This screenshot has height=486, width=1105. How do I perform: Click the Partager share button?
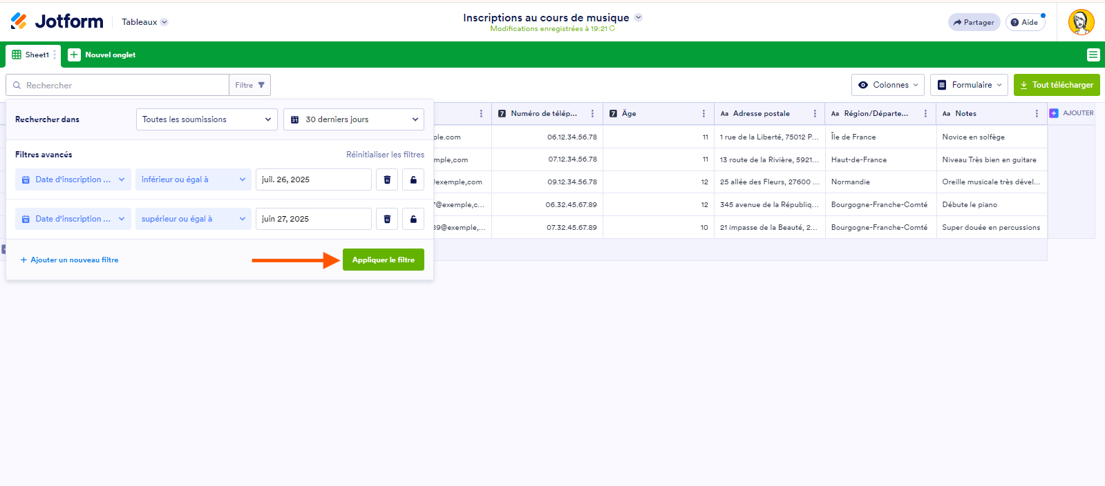(974, 22)
